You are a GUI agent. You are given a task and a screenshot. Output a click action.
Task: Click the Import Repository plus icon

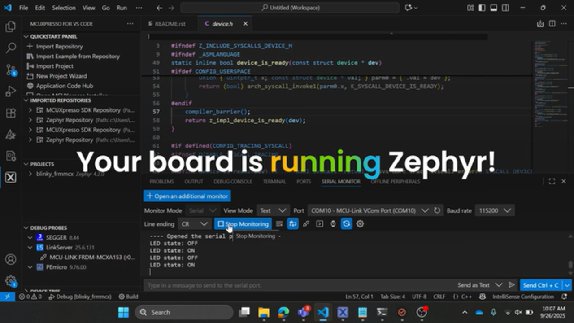tap(30, 46)
